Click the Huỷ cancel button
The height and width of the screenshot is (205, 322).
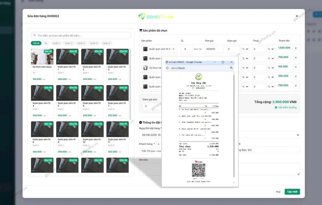(278, 192)
